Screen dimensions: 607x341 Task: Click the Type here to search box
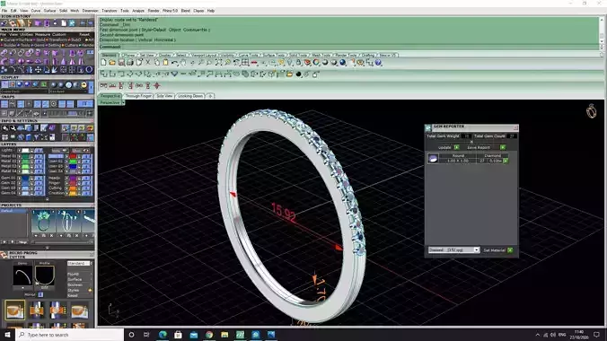[x=70, y=335]
